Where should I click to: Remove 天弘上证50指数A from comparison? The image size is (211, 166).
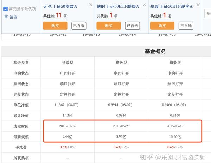click(91, 5)
